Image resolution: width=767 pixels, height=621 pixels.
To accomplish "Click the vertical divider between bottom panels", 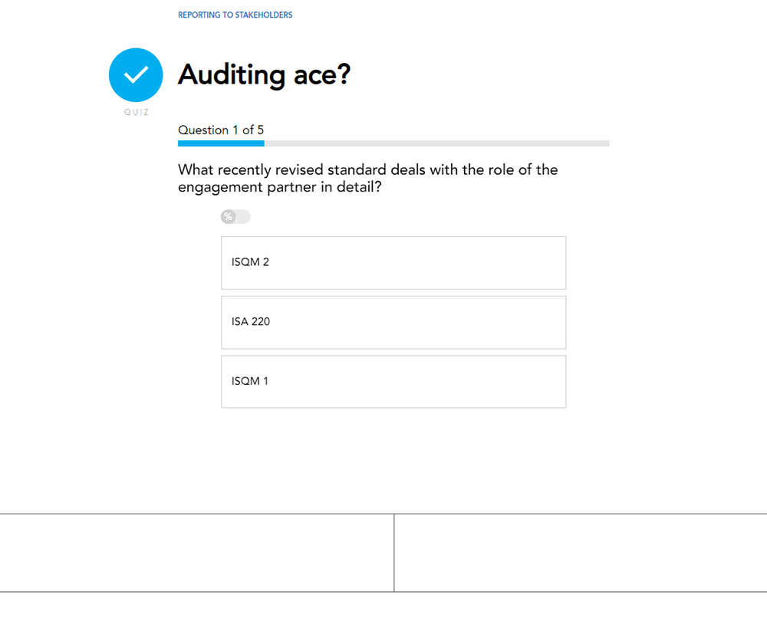I will tap(394, 553).
